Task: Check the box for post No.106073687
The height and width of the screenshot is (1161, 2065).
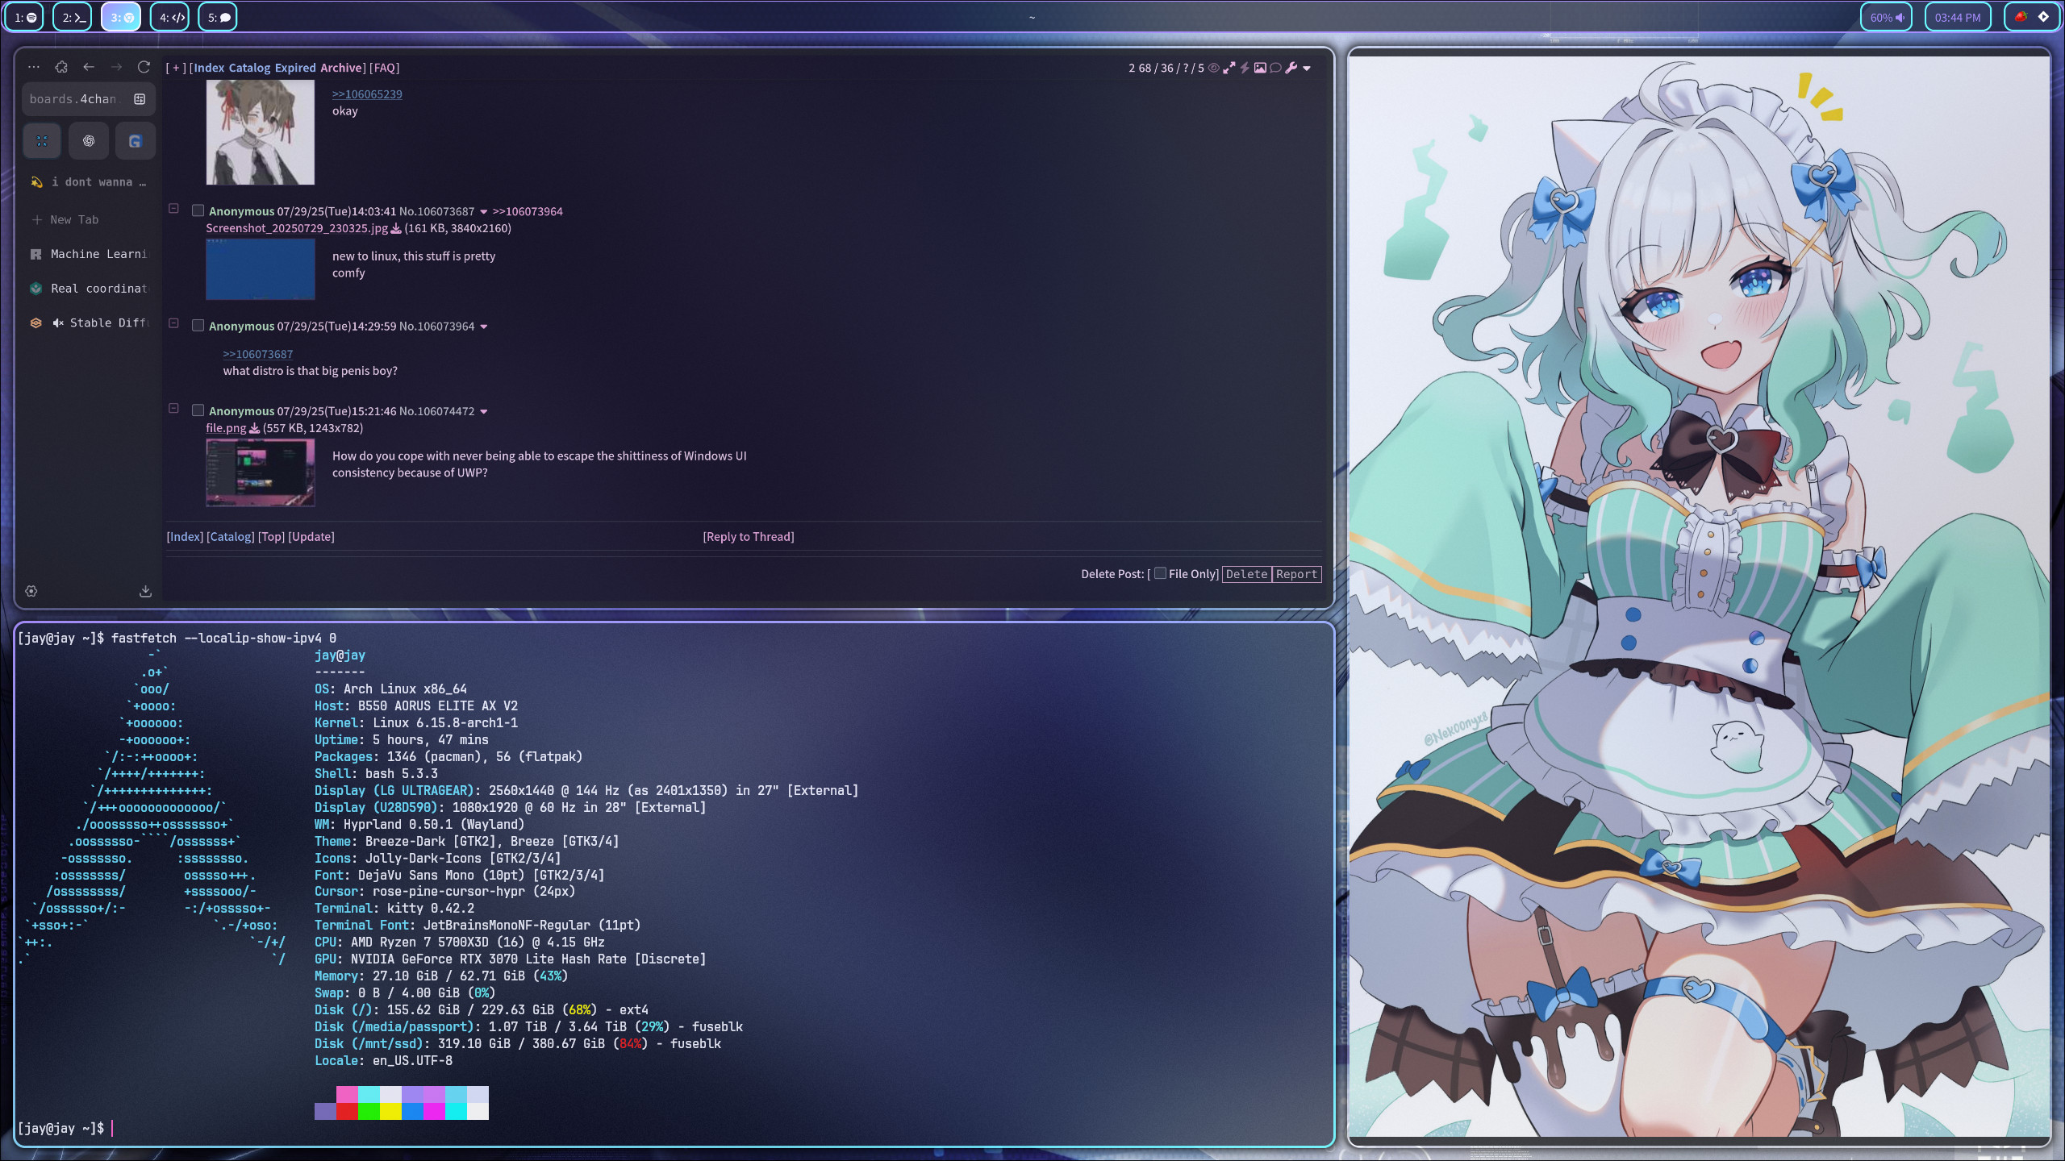Action: tap(198, 210)
